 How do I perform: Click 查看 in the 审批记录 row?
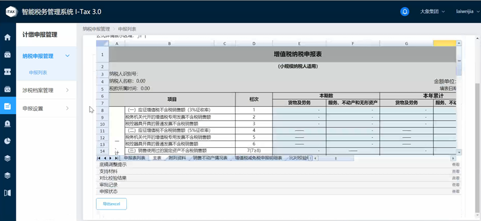pyautogui.click(x=456, y=185)
